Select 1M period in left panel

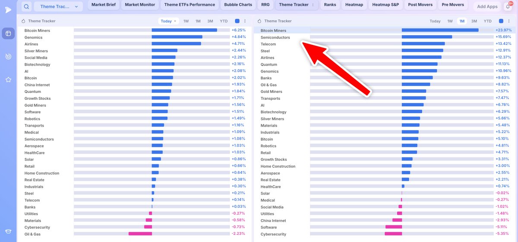coord(198,21)
